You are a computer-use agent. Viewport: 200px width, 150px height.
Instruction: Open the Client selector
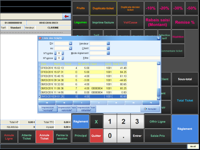tap(108, 48)
